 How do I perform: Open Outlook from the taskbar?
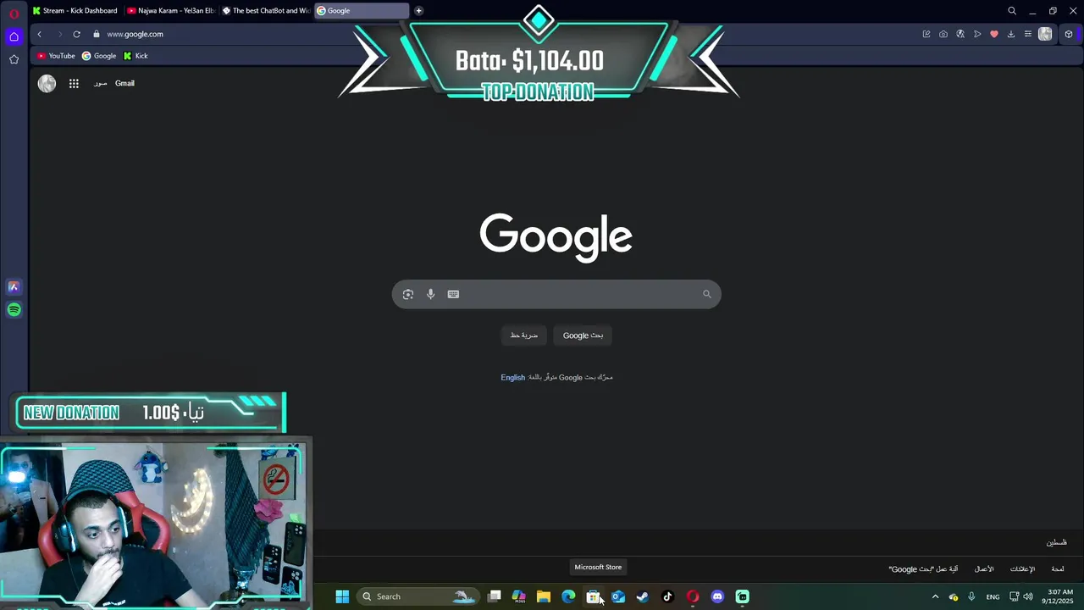coord(618,596)
